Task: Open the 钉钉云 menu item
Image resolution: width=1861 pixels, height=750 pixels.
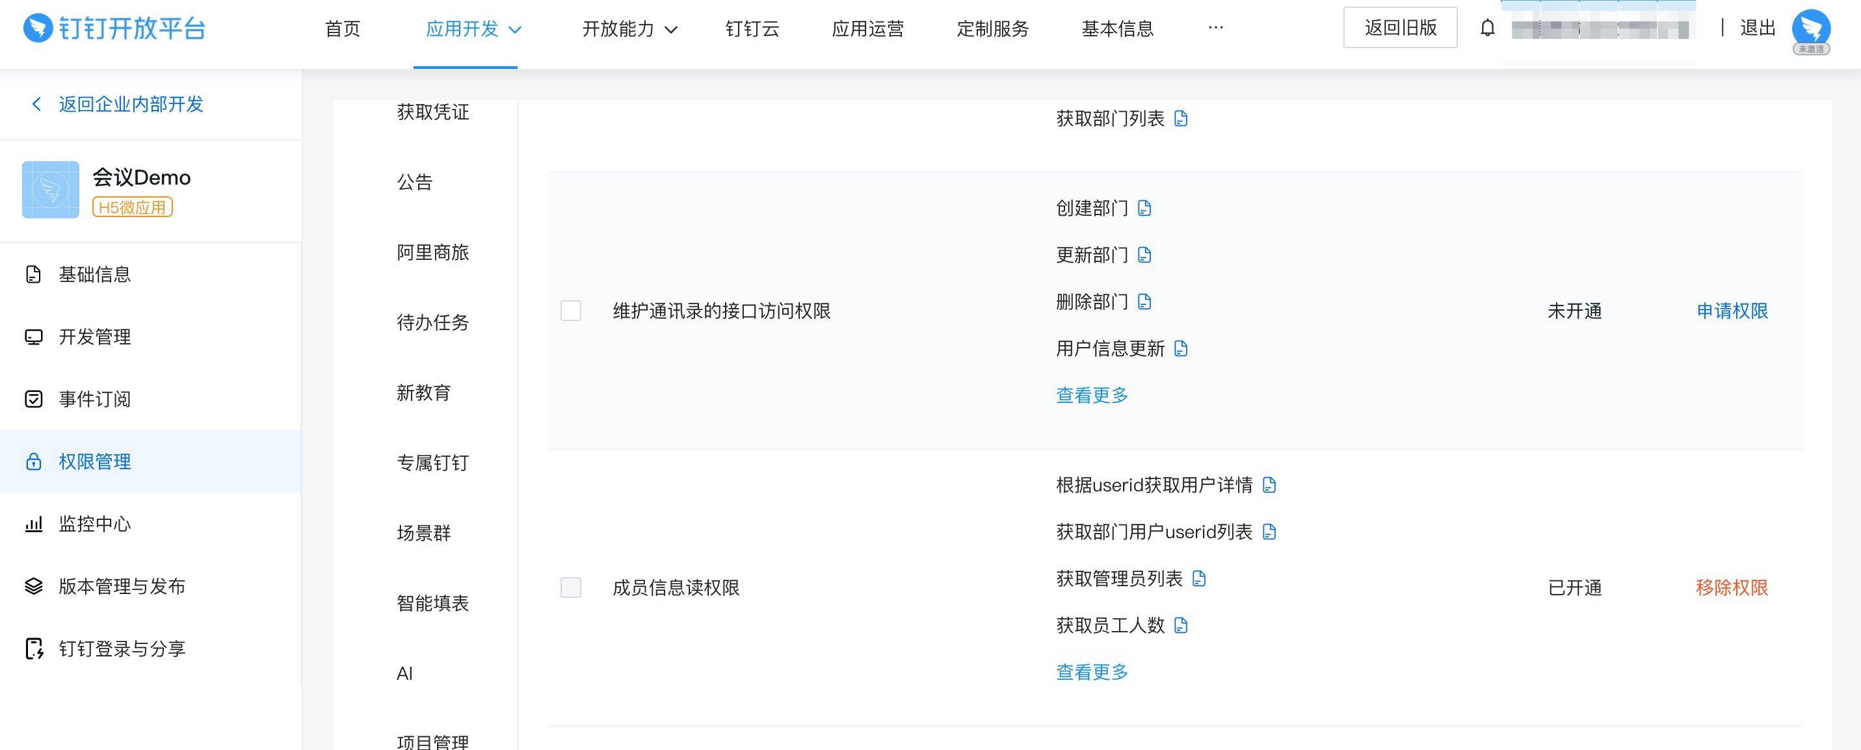Action: tap(752, 29)
